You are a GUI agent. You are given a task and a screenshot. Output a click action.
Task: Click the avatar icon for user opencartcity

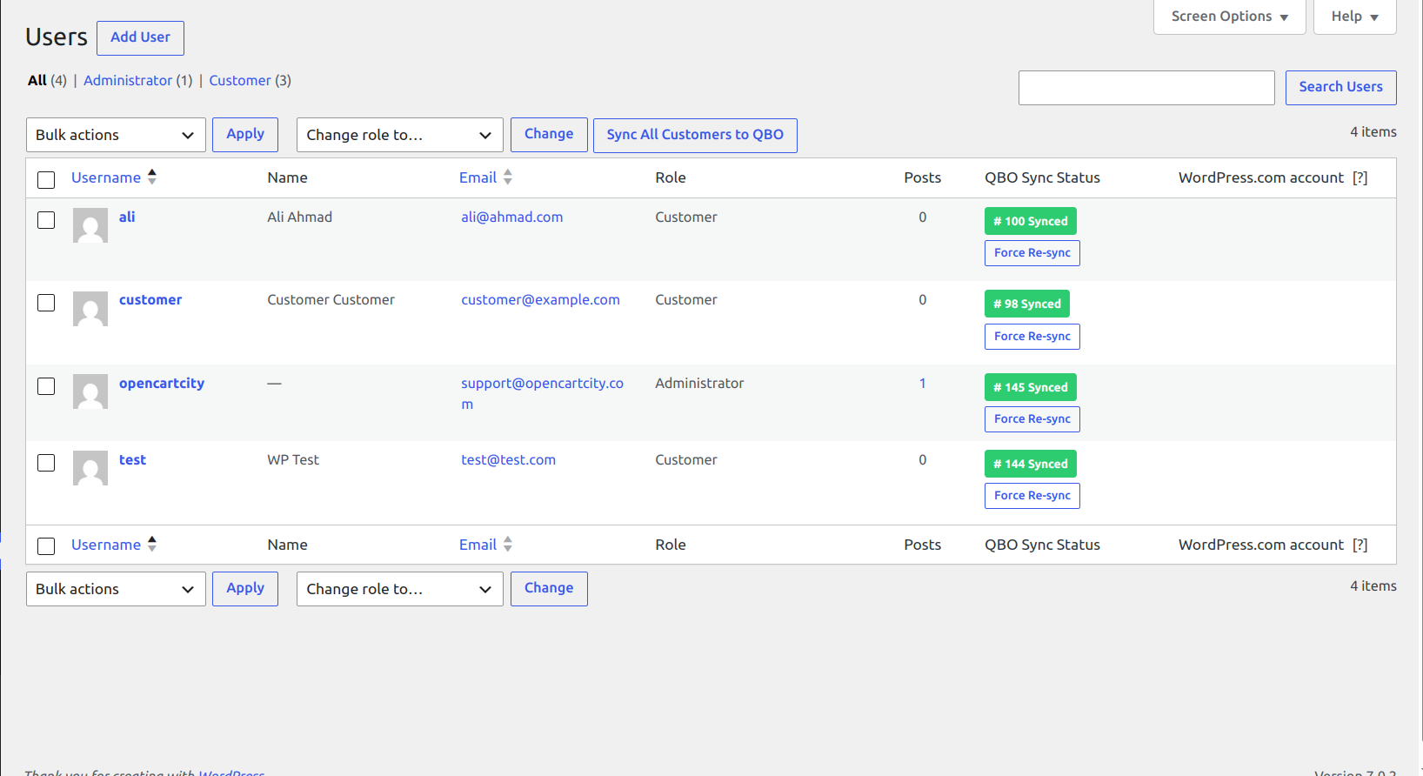click(x=90, y=391)
